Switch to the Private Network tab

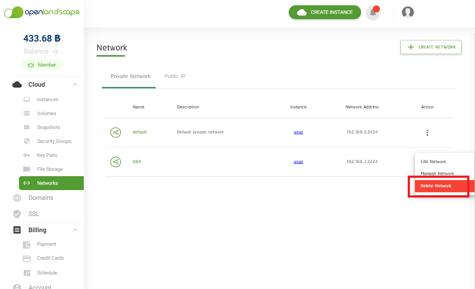(x=131, y=76)
